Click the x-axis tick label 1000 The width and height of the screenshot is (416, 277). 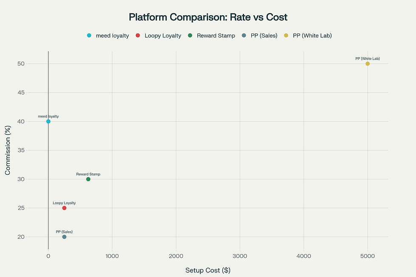pyautogui.click(x=112, y=256)
